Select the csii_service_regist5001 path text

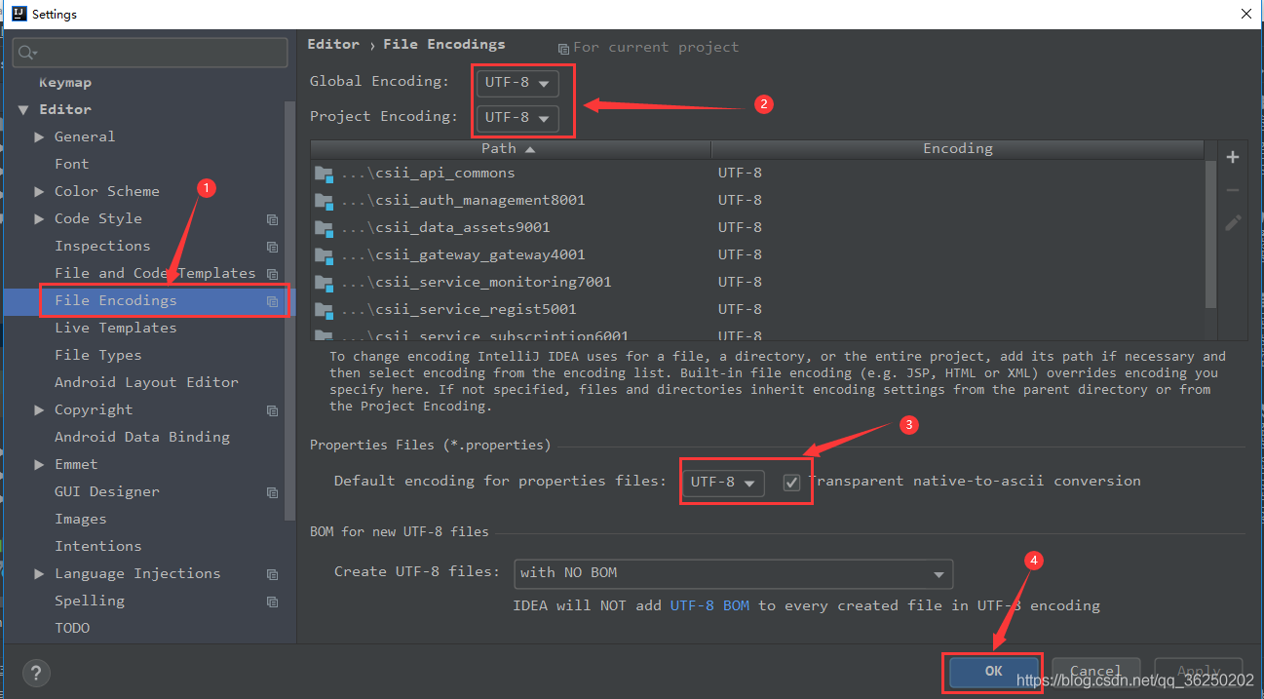click(458, 310)
